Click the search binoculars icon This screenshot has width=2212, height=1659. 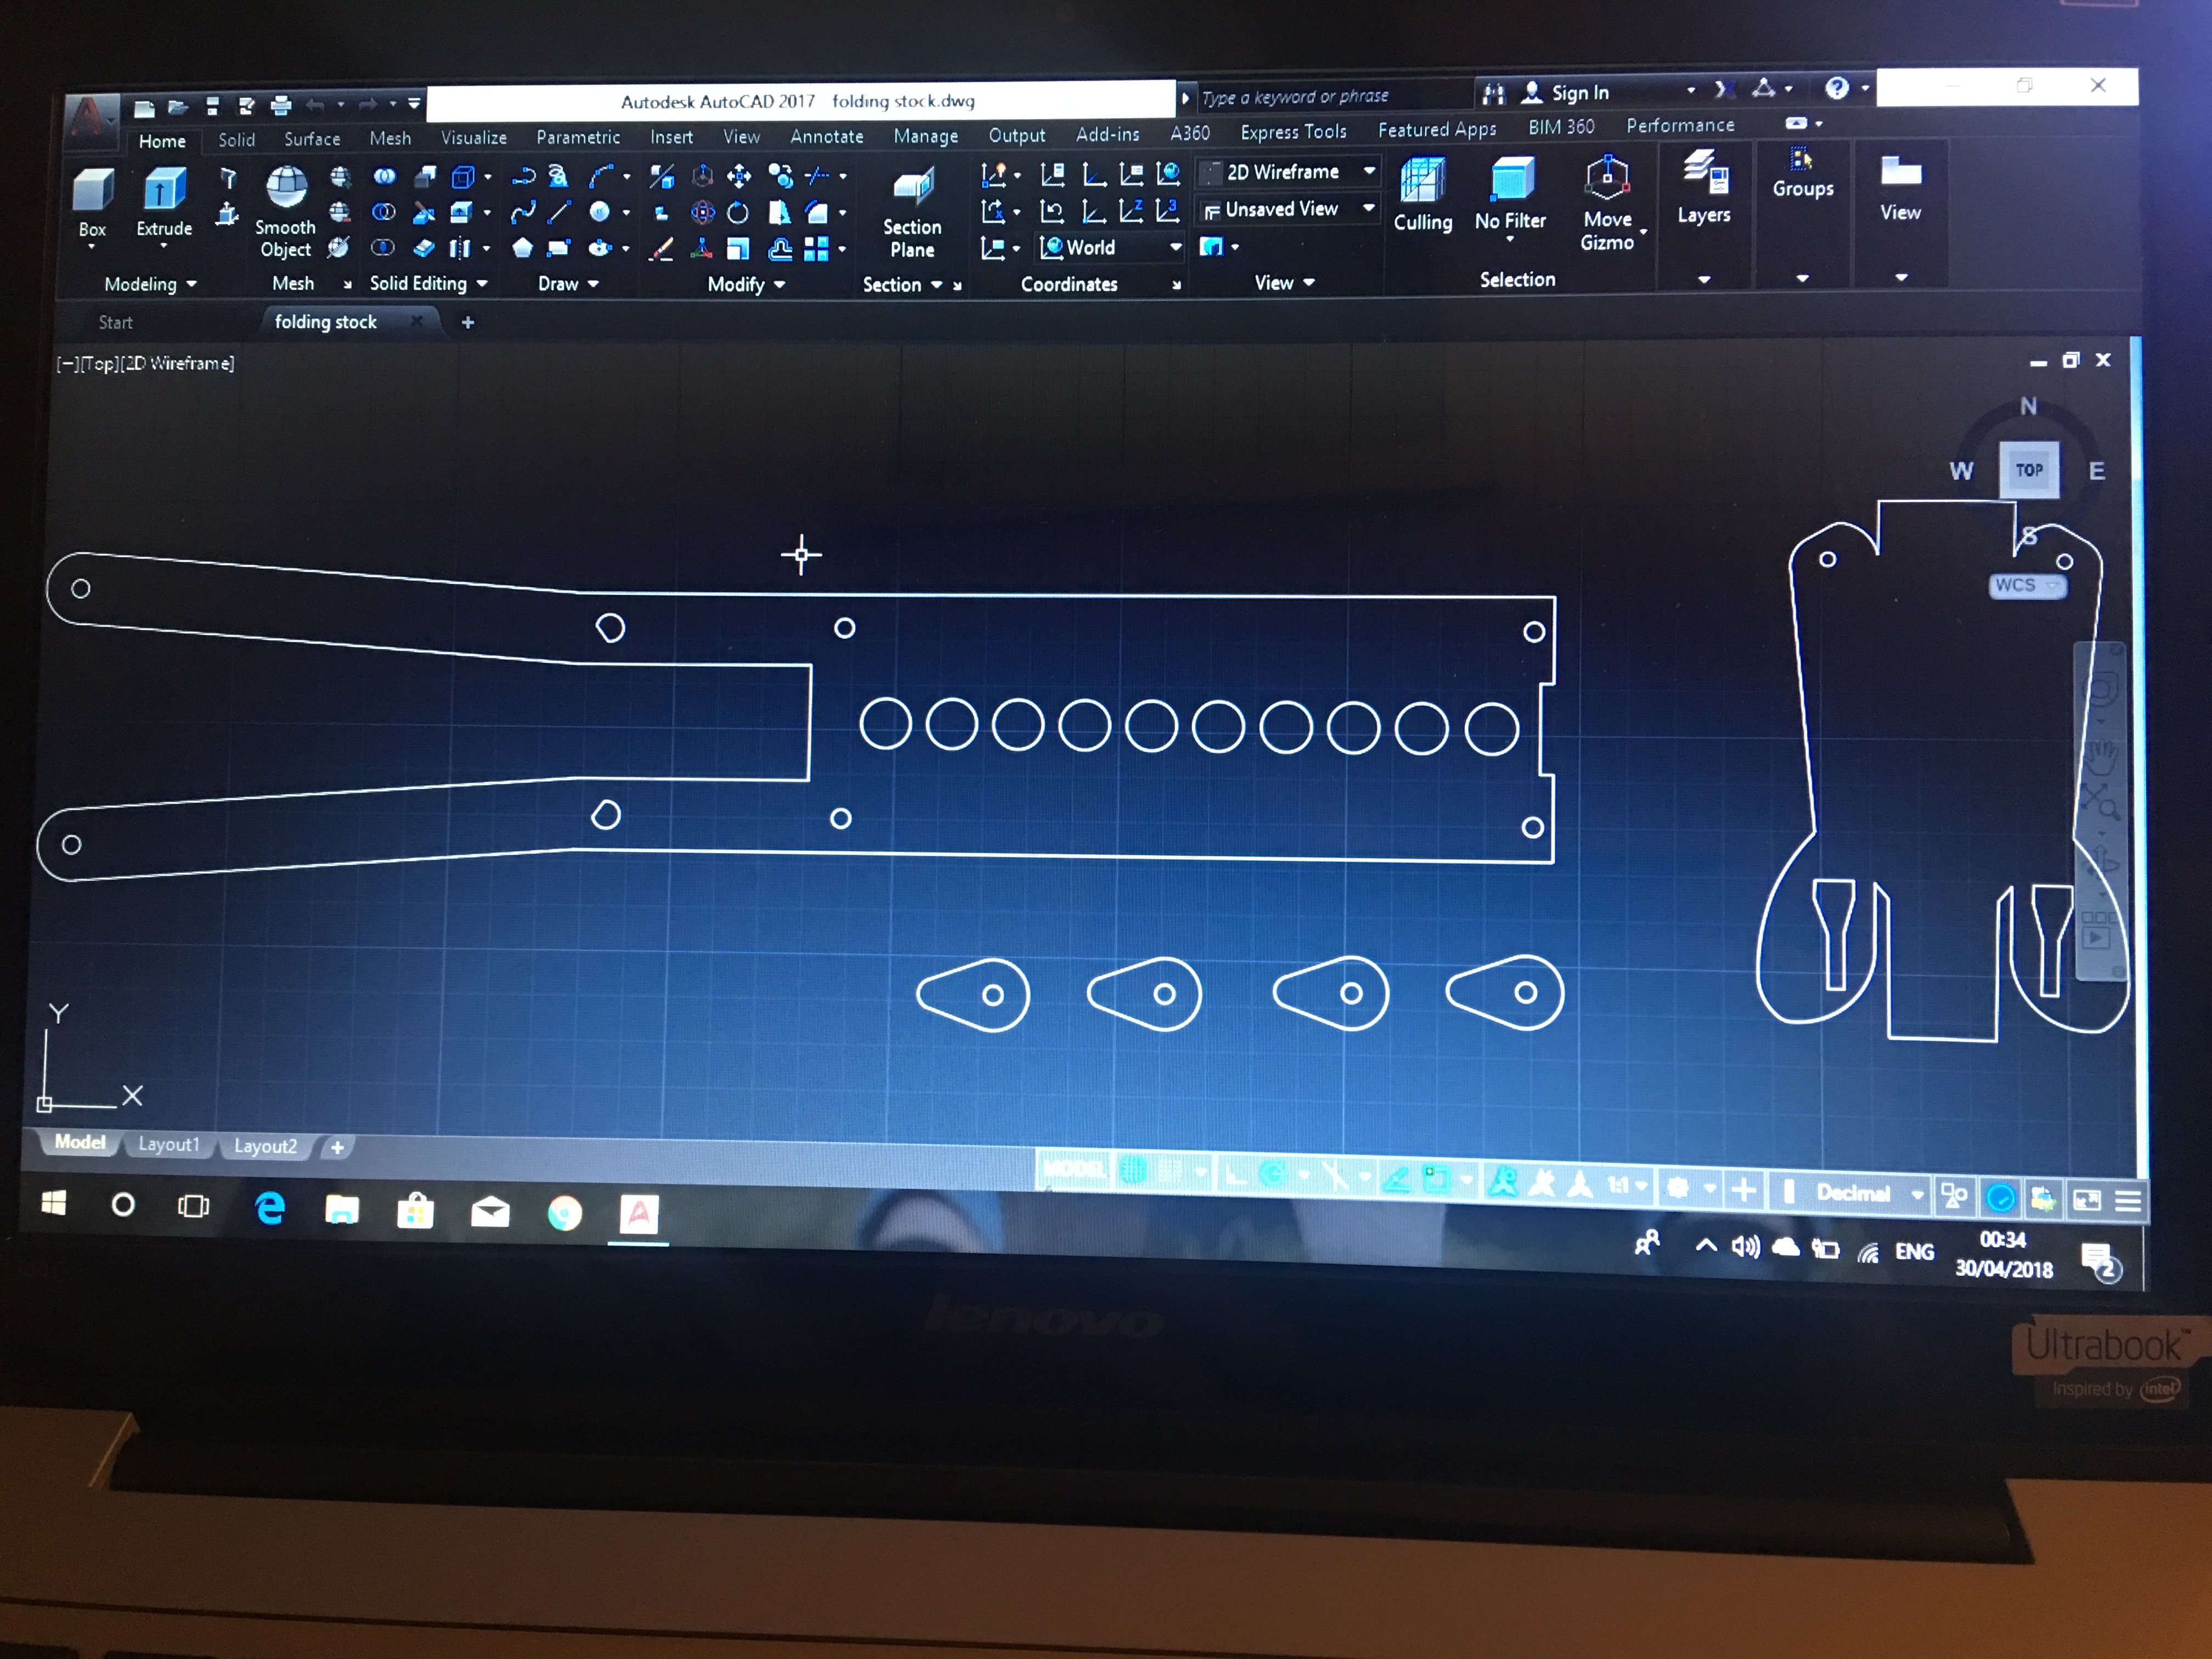coord(1494,94)
